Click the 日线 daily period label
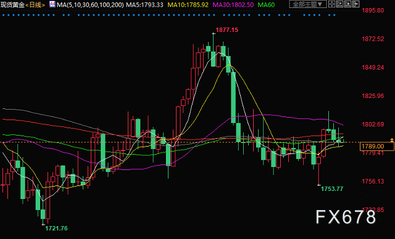Image resolution: width=395 pixels, height=239 pixels. pos(35,5)
